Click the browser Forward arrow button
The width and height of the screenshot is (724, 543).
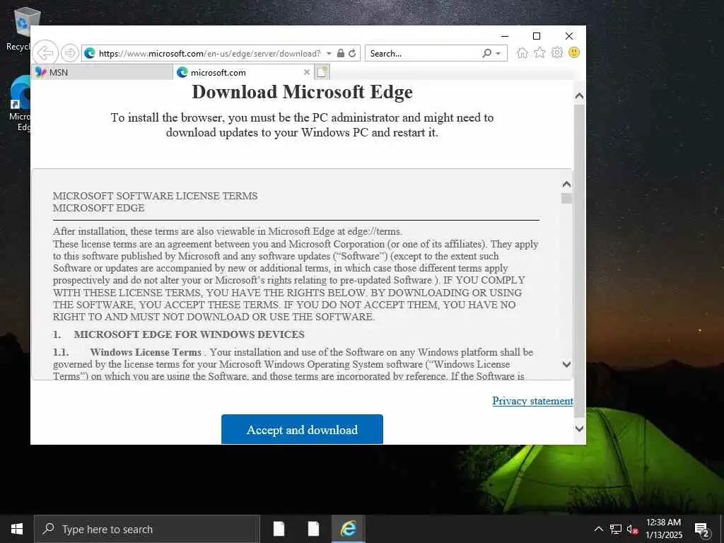point(70,53)
